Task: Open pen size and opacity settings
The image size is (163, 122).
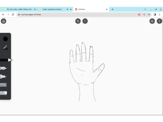Action: tap(5, 47)
